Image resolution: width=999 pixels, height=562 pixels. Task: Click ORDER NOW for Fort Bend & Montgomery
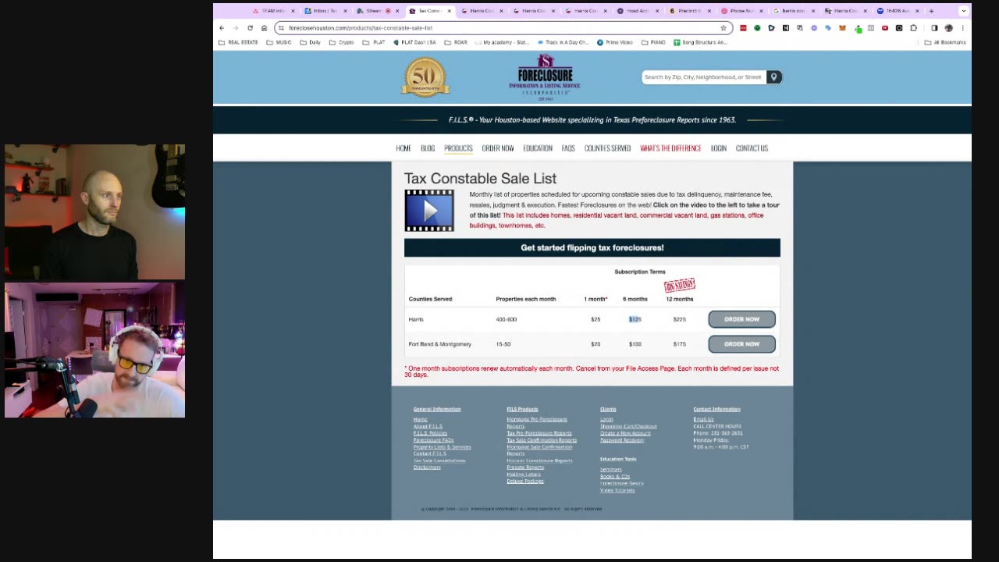[x=741, y=344]
